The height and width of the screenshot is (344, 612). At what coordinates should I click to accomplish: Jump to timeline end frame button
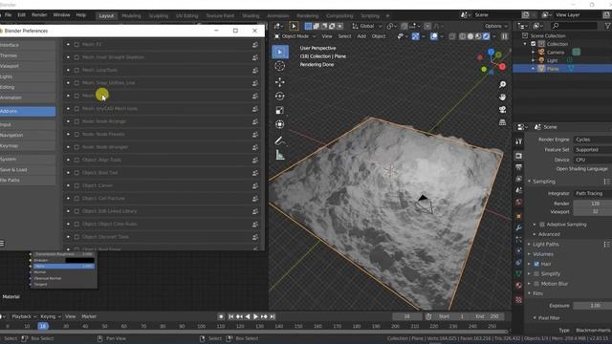coord(273,316)
